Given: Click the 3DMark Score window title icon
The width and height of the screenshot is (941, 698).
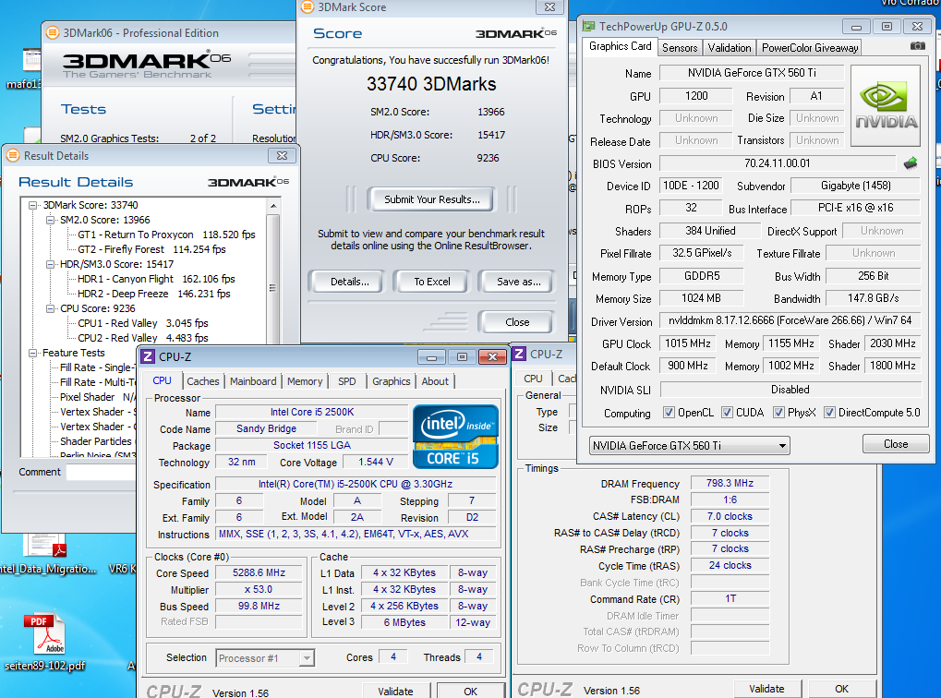Looking at the screenshot, I should click(307, 7).
